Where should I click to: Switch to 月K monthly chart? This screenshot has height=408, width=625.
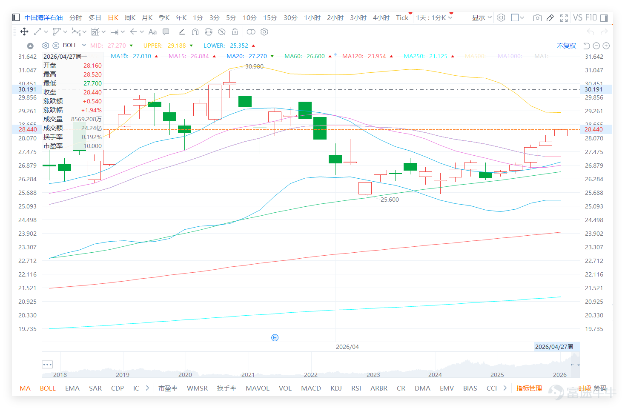coord(147,17)
